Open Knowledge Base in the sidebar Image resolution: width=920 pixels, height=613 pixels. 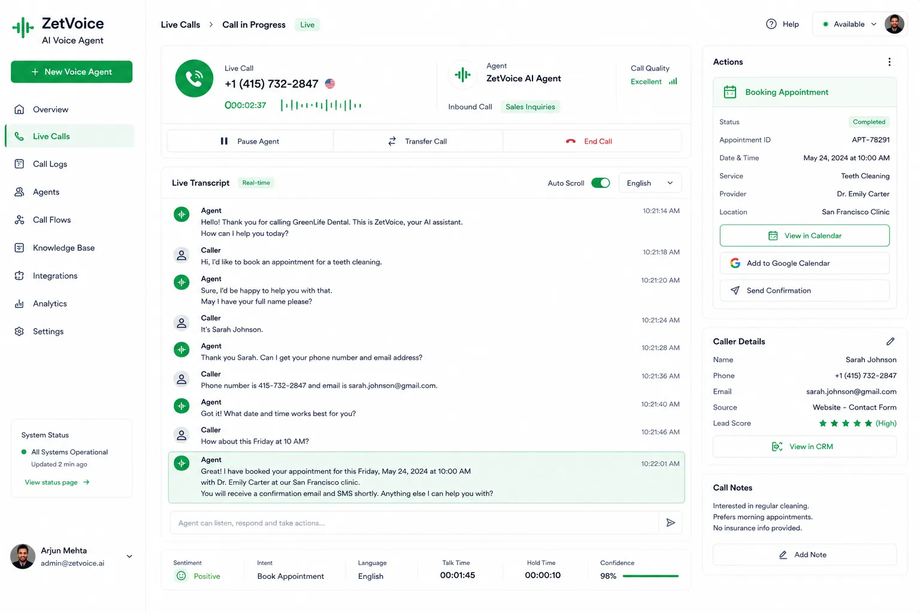point(69,248)
